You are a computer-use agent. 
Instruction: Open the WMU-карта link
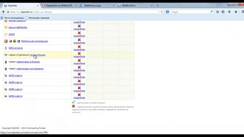tap(15, 96)
